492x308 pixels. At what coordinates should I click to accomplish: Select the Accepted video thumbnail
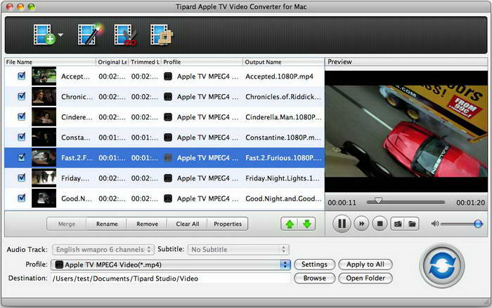[x=44, y=76]
